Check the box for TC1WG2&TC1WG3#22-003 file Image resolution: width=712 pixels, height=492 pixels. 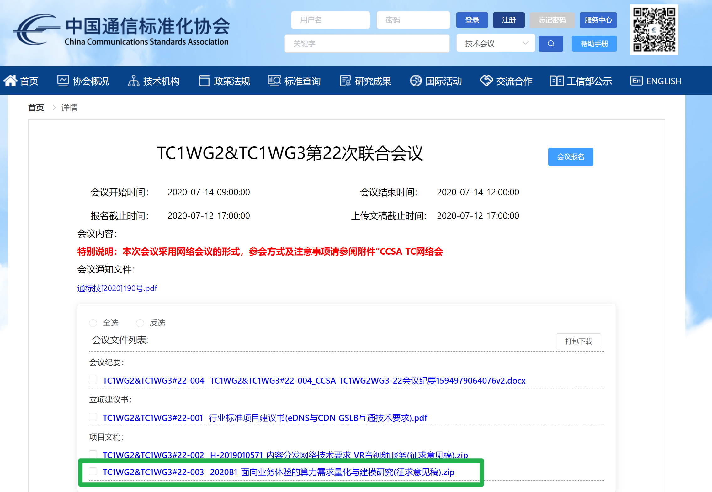click(93, 471)
